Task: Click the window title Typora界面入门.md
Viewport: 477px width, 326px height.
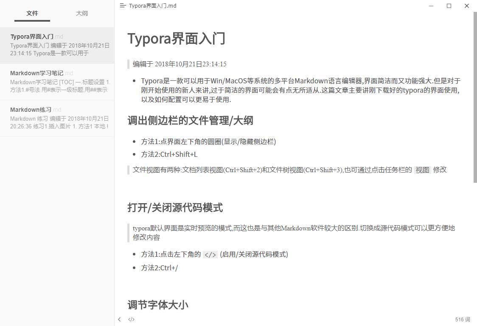Action: (x=153, y=6)
